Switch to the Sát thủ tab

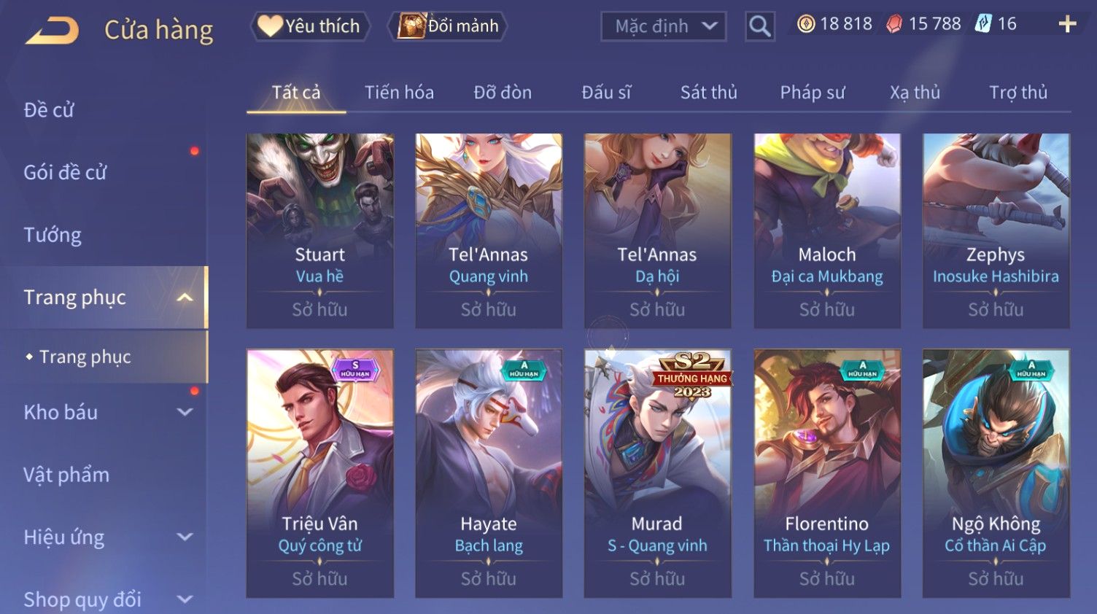(708, 93)
